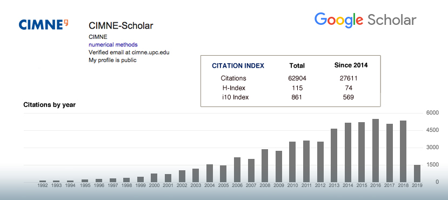Open the numerical methods link
448x200 pixels.
coord(113,44)
